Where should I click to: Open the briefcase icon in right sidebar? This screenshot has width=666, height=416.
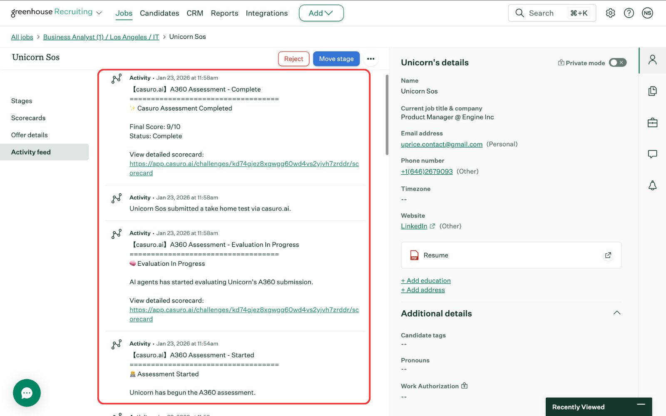652,123
